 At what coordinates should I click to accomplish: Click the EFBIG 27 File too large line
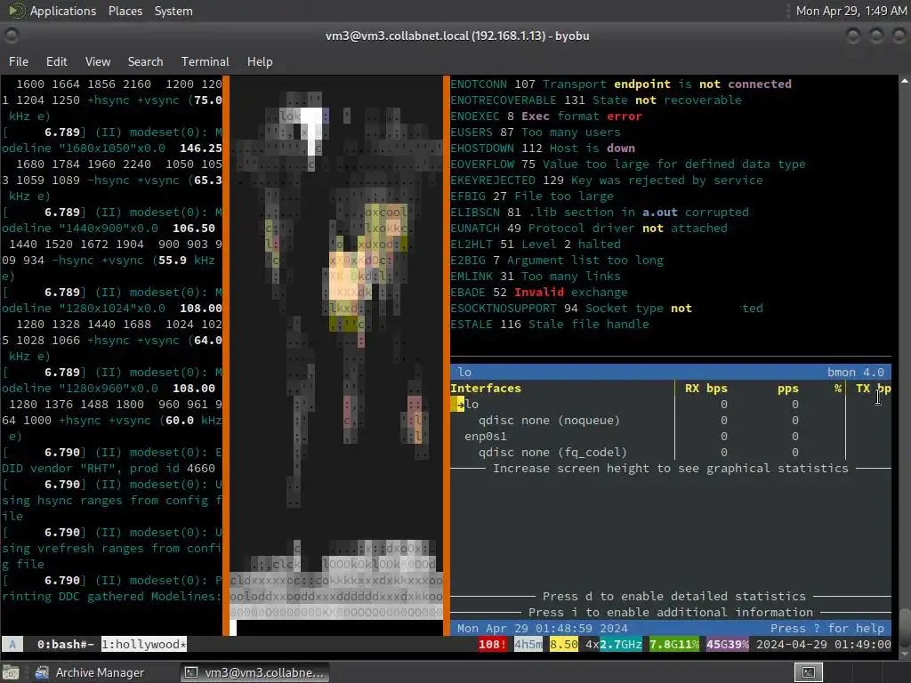tap(532, 197)
